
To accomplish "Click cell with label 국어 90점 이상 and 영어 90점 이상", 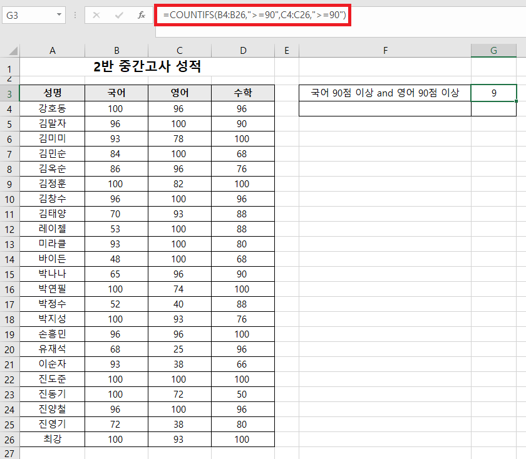I will pos(384,93).
